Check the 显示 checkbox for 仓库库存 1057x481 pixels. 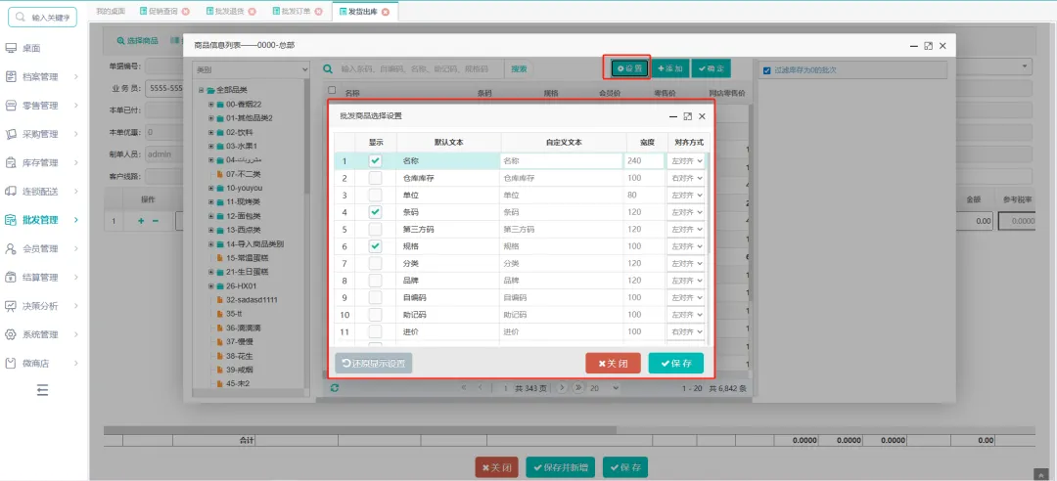(376, 178)
